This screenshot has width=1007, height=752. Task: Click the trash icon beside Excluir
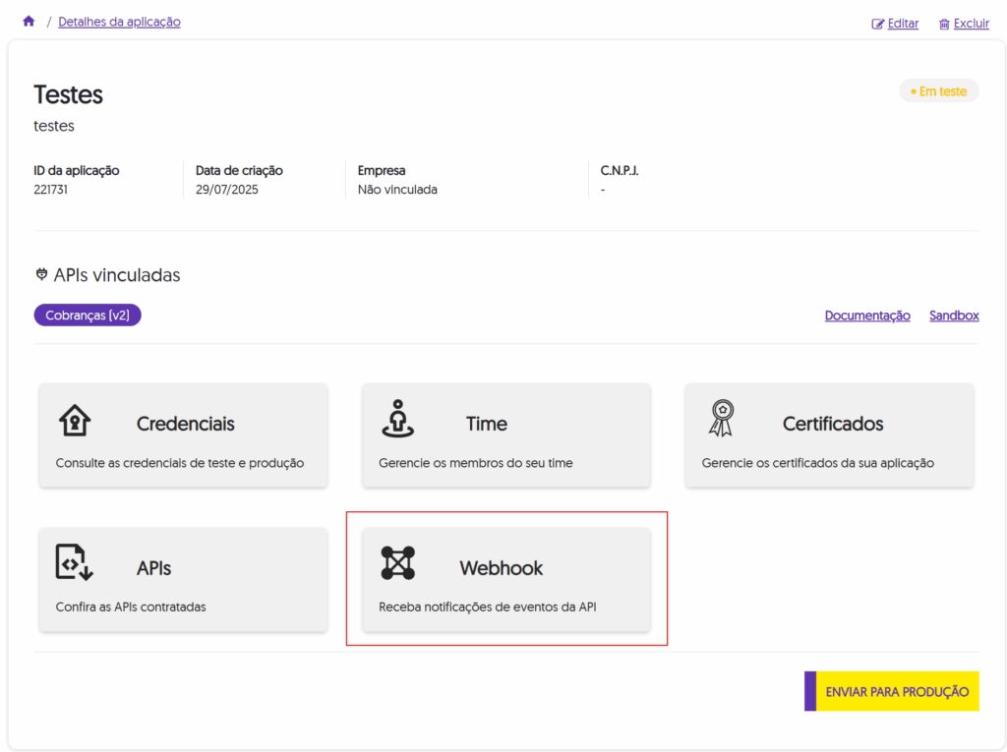(944, 24)
